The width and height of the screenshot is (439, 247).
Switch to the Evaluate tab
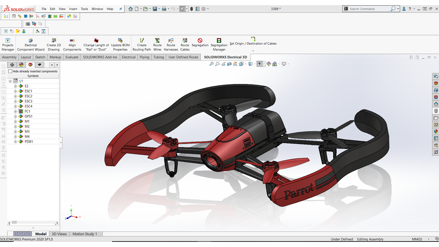(72, 57)
